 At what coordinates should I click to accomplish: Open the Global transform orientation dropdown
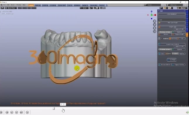84,8
